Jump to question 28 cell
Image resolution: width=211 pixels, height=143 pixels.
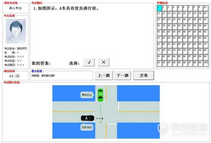click(x=195, y=20)
